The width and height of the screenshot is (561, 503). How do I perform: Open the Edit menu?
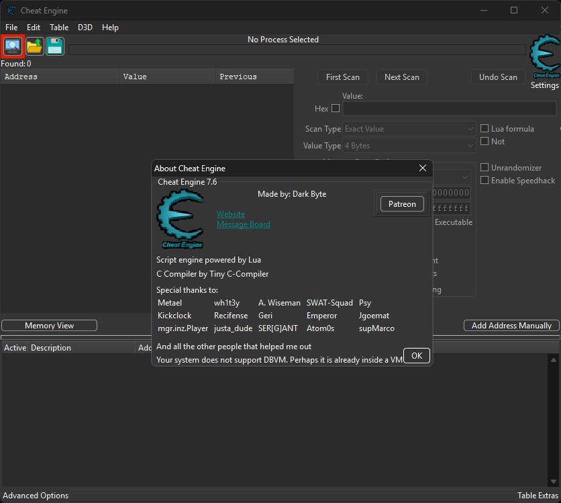tap(34, 28)
